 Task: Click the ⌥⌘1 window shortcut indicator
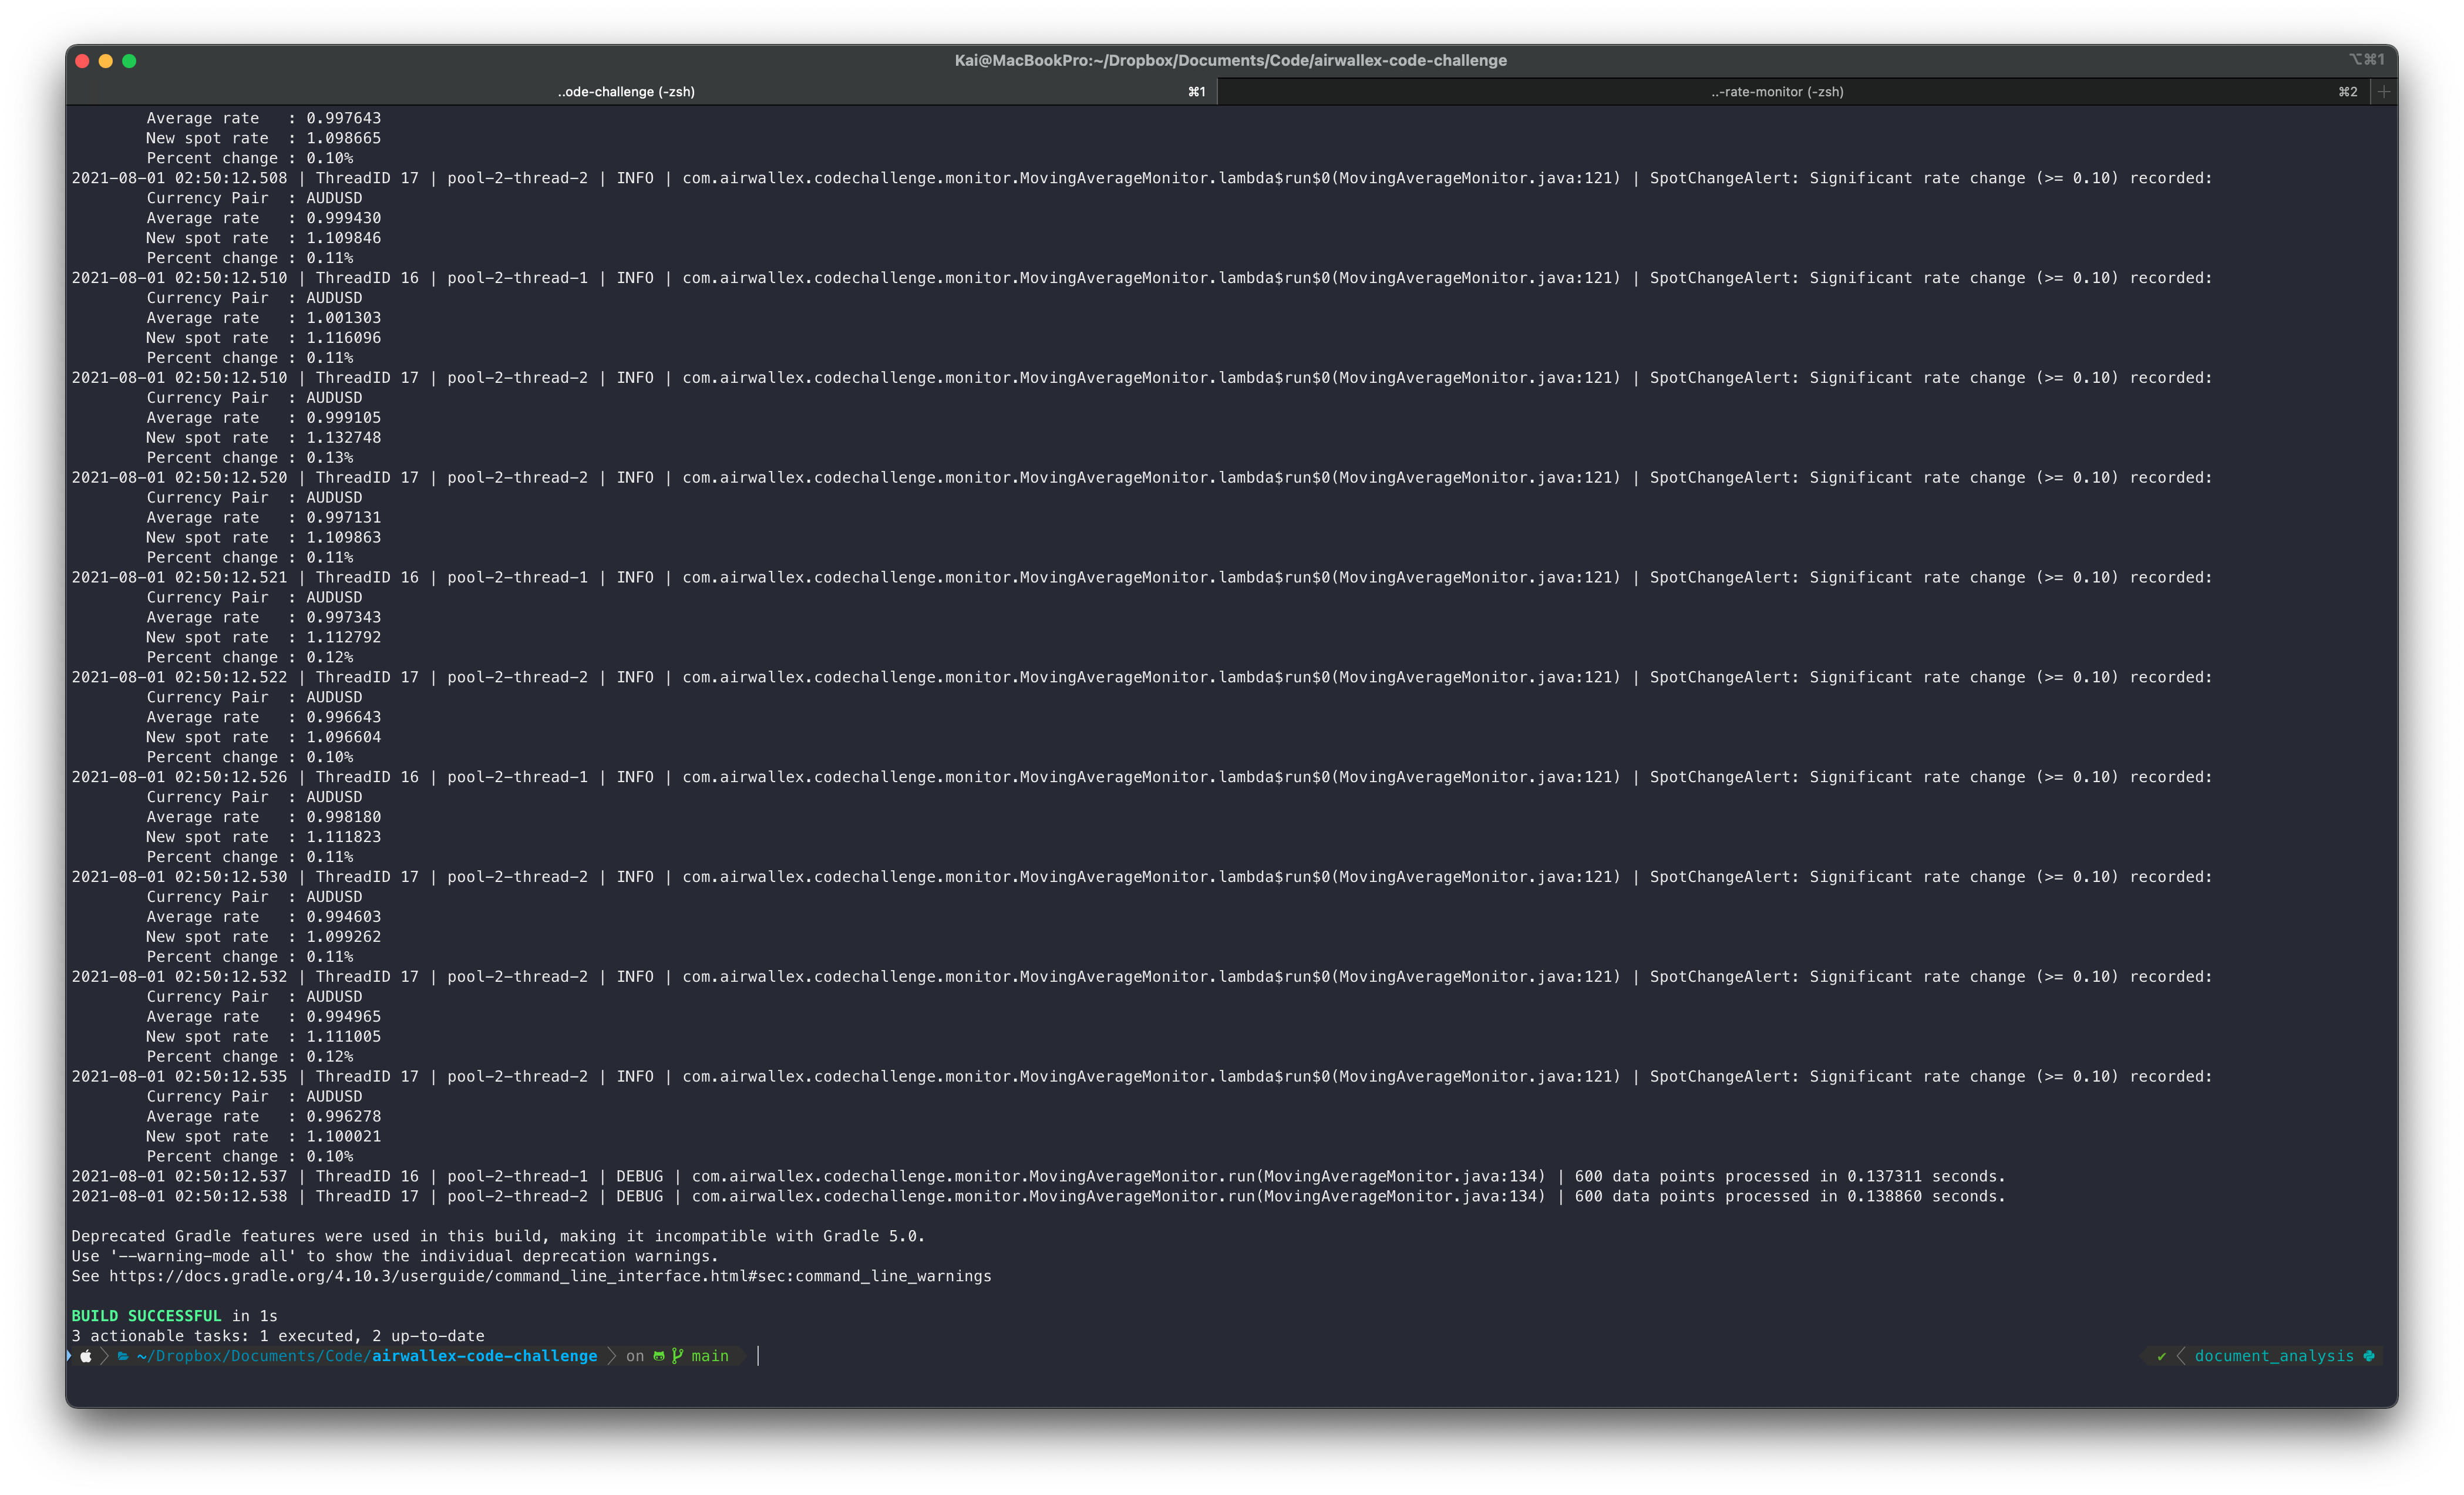(2366, 60)
